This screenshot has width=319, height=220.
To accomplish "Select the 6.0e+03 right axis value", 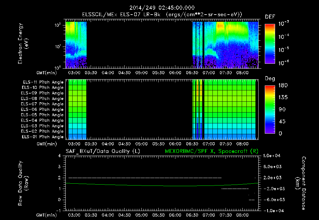I will (273, 167).
